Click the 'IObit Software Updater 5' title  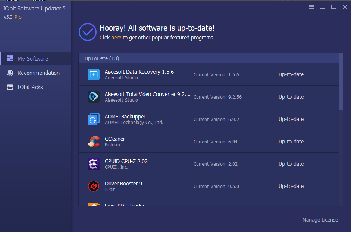click(34, 9)
